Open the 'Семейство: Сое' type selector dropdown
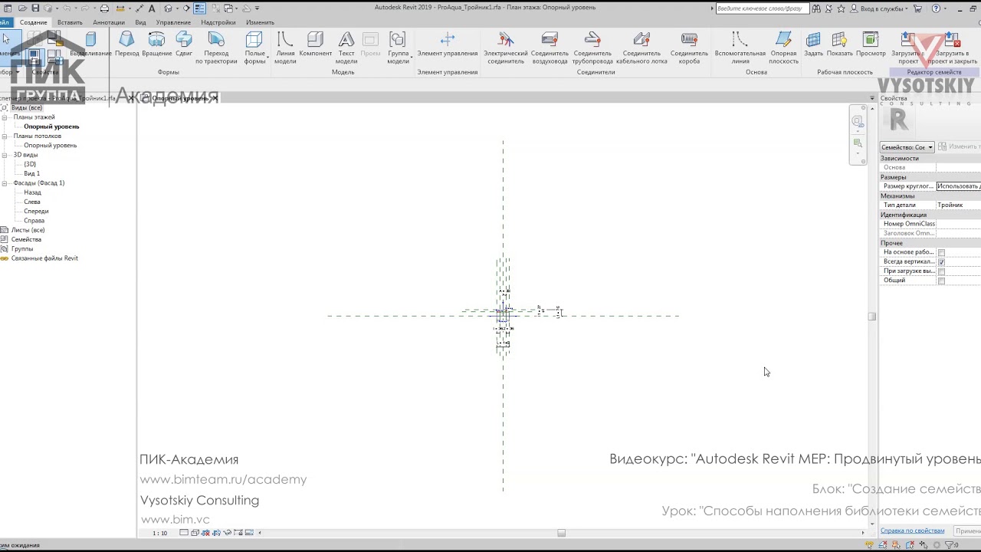This screenshot has width=981, height=552. (907, 147)
